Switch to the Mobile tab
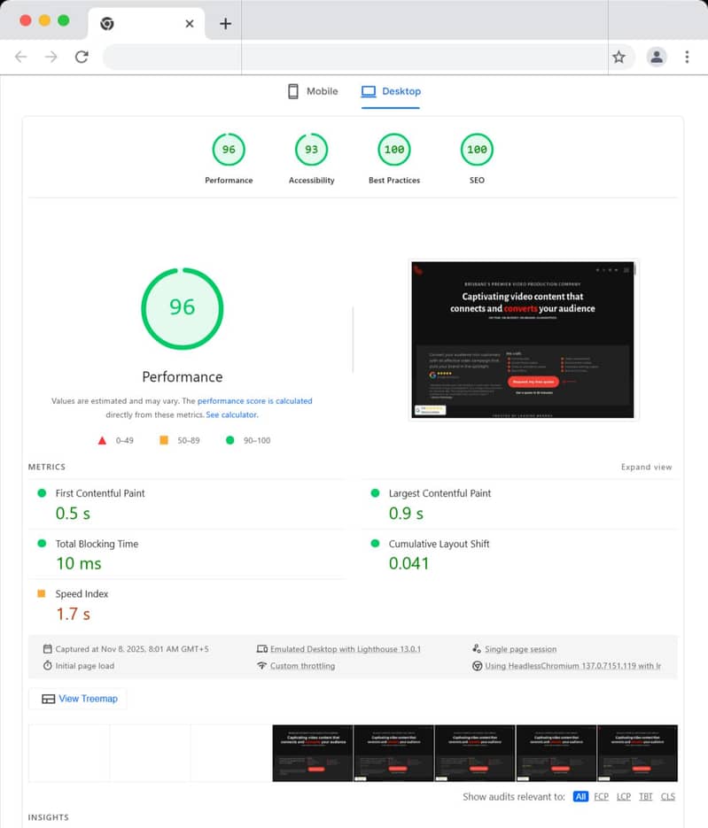This screenshot has width=708, height=828. [313, 91]
